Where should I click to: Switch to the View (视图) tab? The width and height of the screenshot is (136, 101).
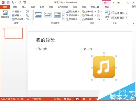click(x=84, y=7)
